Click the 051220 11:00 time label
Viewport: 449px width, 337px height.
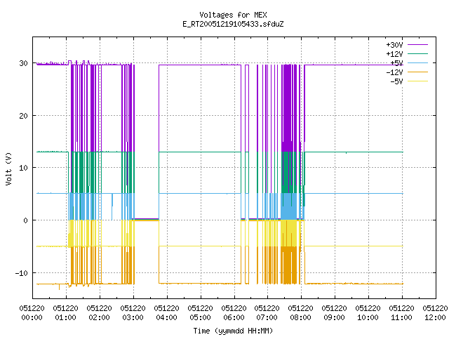pos(402,313)
